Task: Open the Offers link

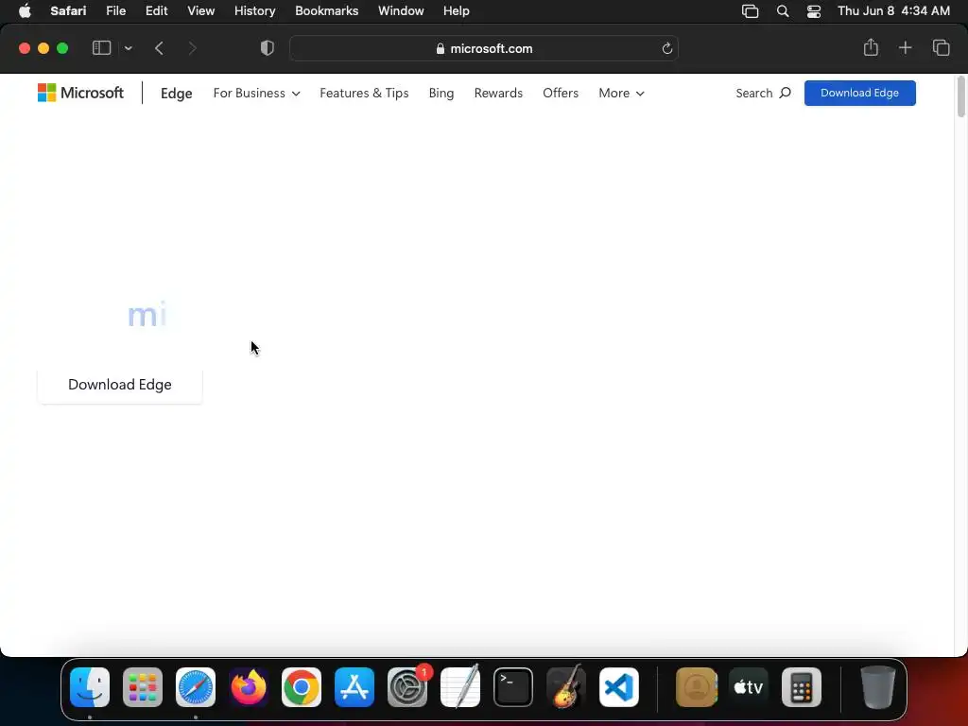Action: [x=561, y=94]
